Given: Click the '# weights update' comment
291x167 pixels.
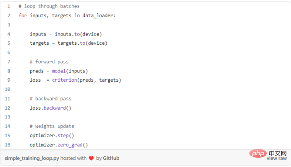Looking at the screenshot, I should point(52,126).
